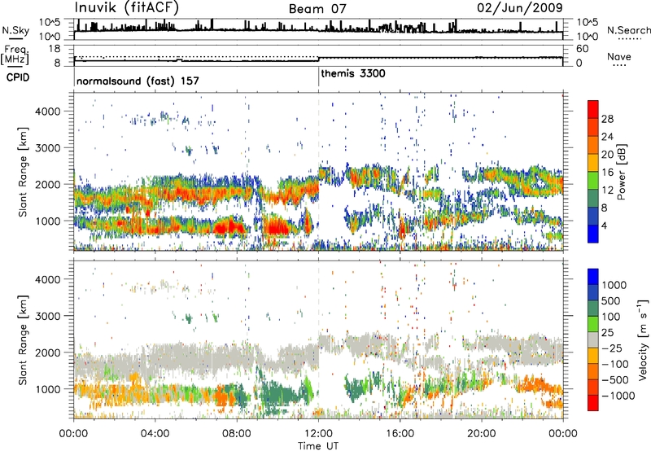Click the '3000' tick on velocity panel
651x451 pixels.
click(47, 316)
